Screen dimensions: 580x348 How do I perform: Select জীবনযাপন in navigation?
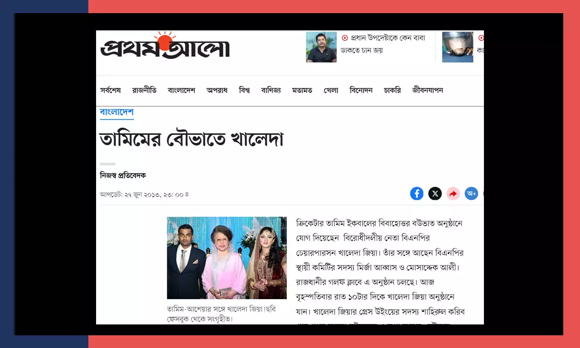[x=428, y=90]
